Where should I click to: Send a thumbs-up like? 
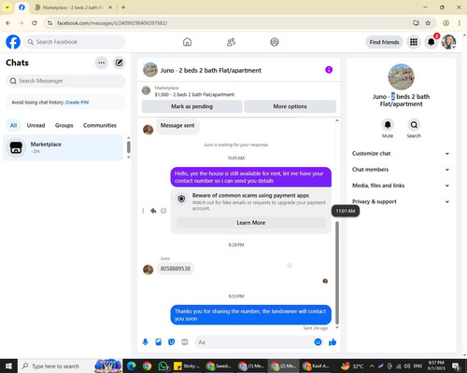coord(333,342)
